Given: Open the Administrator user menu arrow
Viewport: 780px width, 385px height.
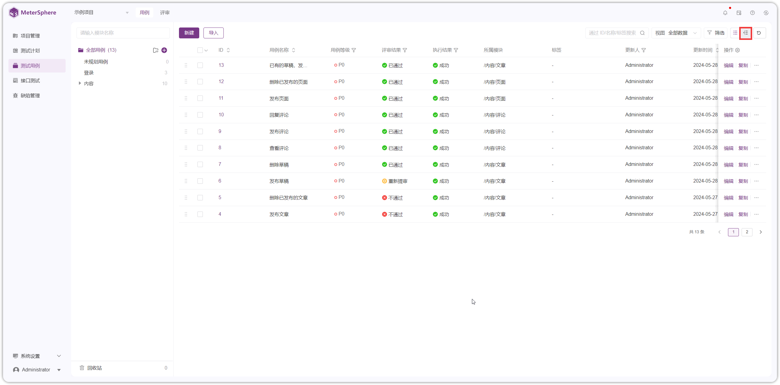Looking at the screenshot, I should [x=59, y=370].
